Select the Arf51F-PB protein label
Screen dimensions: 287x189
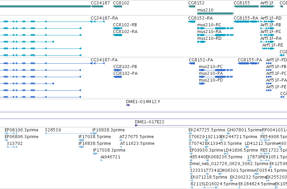coord(276,66)
